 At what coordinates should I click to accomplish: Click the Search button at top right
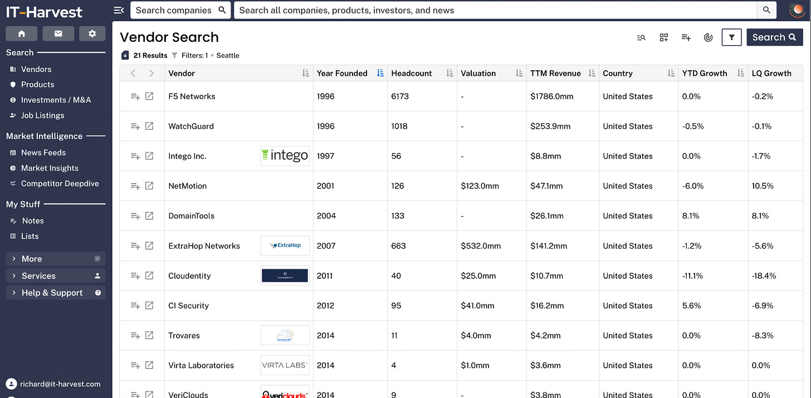(x=774, y=37)
